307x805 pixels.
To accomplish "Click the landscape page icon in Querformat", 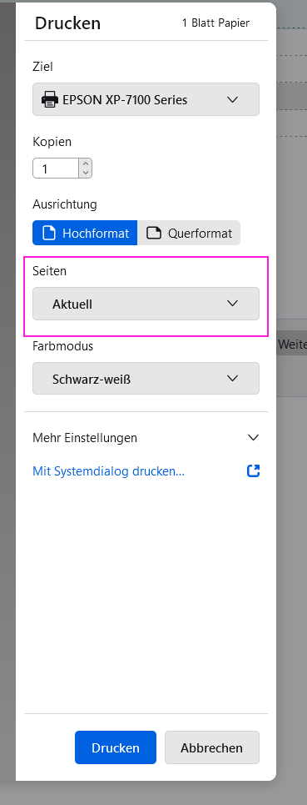I will click(x=153, y=234).
